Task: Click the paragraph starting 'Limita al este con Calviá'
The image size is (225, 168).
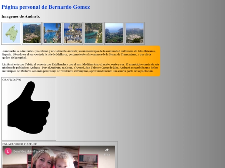Action: pos(81,68)
